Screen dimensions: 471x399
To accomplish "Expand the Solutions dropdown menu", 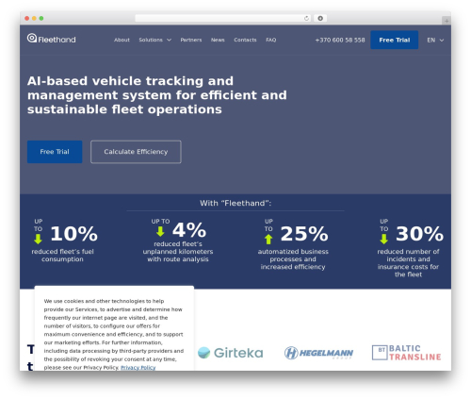I will (155, 40).
